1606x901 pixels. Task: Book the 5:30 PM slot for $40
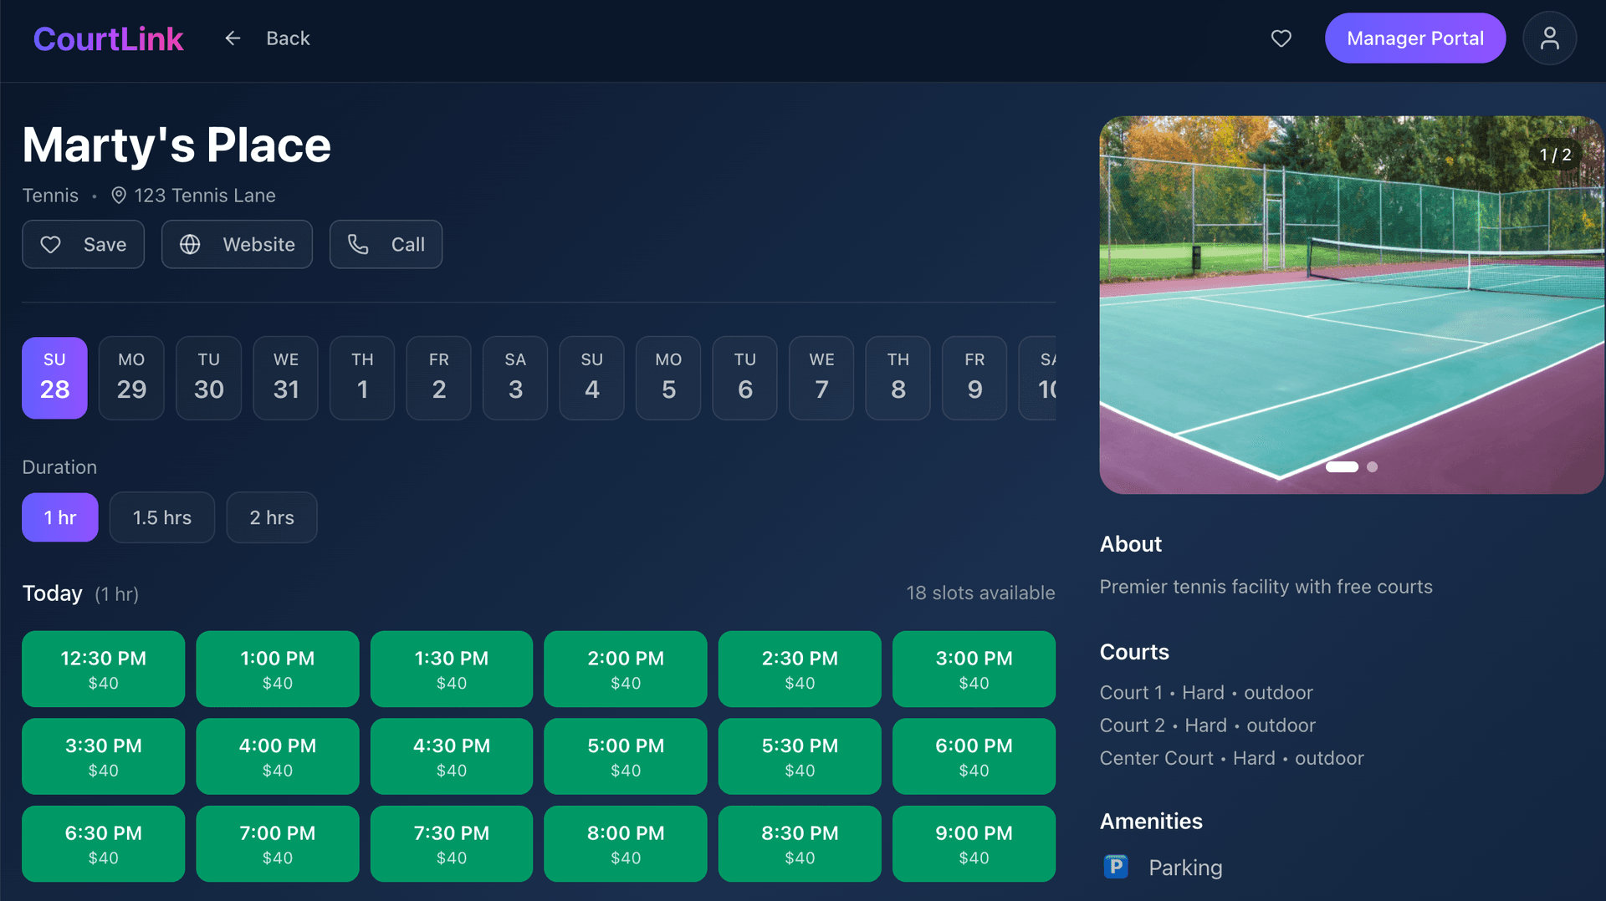pos(799,756)
